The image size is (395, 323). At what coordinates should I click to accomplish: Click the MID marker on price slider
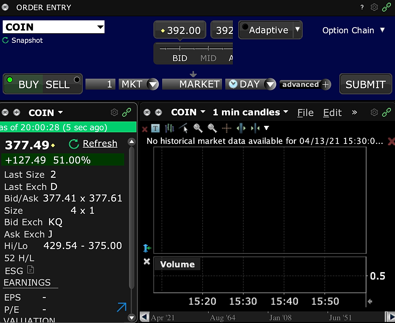[x=208, y=58]
